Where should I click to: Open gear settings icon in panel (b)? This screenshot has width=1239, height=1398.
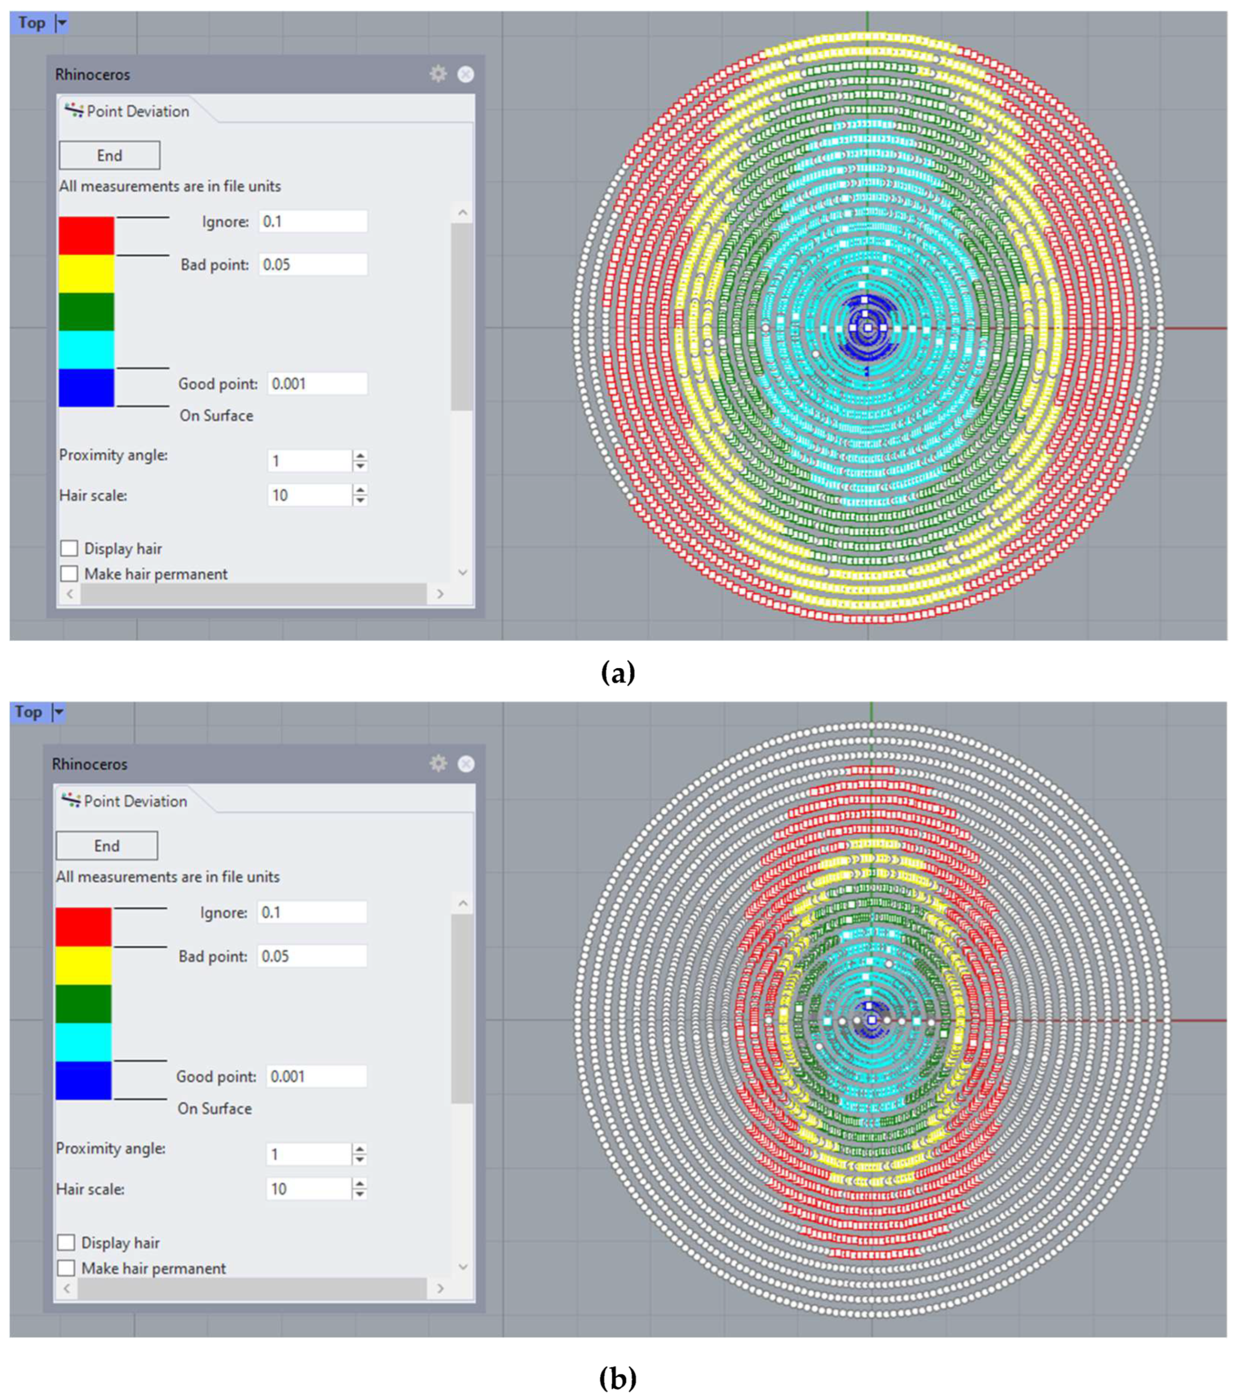coord(438,763)
